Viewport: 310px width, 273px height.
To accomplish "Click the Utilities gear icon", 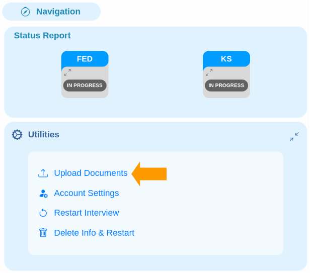I will 17,135.
